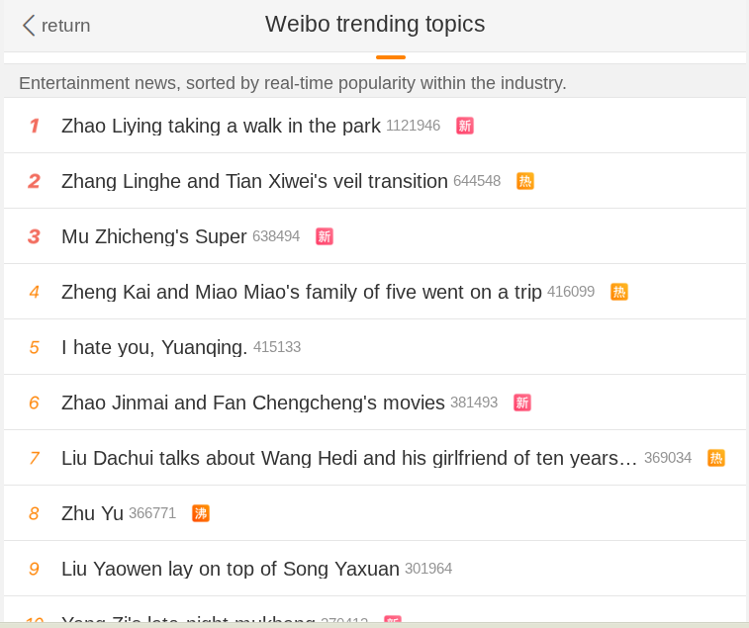The width and height of the screenshot is (749, 628).
Task: Open Zhao Jinmai and Fan Chengcheng's movies topic
Action: point(253,403)
